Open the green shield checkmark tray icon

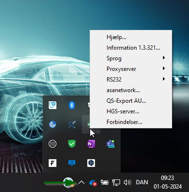(72, 144)
